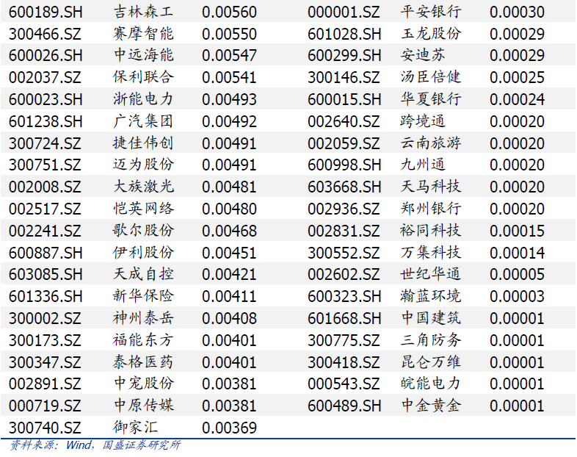The image size is (577, 457).
Task: Select stock code 002640.SZ
Action: pos(344,121)
